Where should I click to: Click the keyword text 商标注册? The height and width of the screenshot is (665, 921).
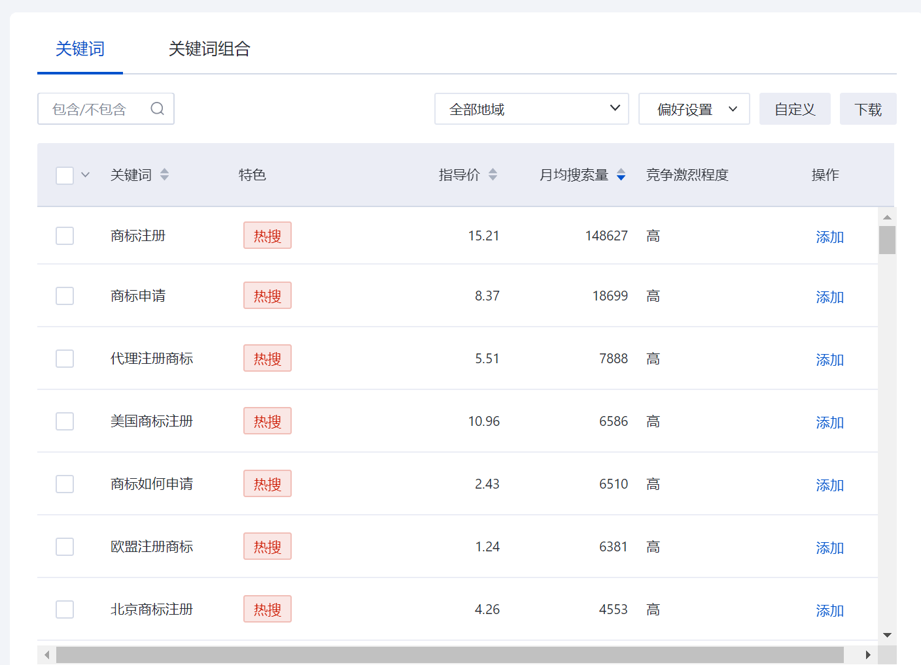pyautogui.click(x=138, y=236)
